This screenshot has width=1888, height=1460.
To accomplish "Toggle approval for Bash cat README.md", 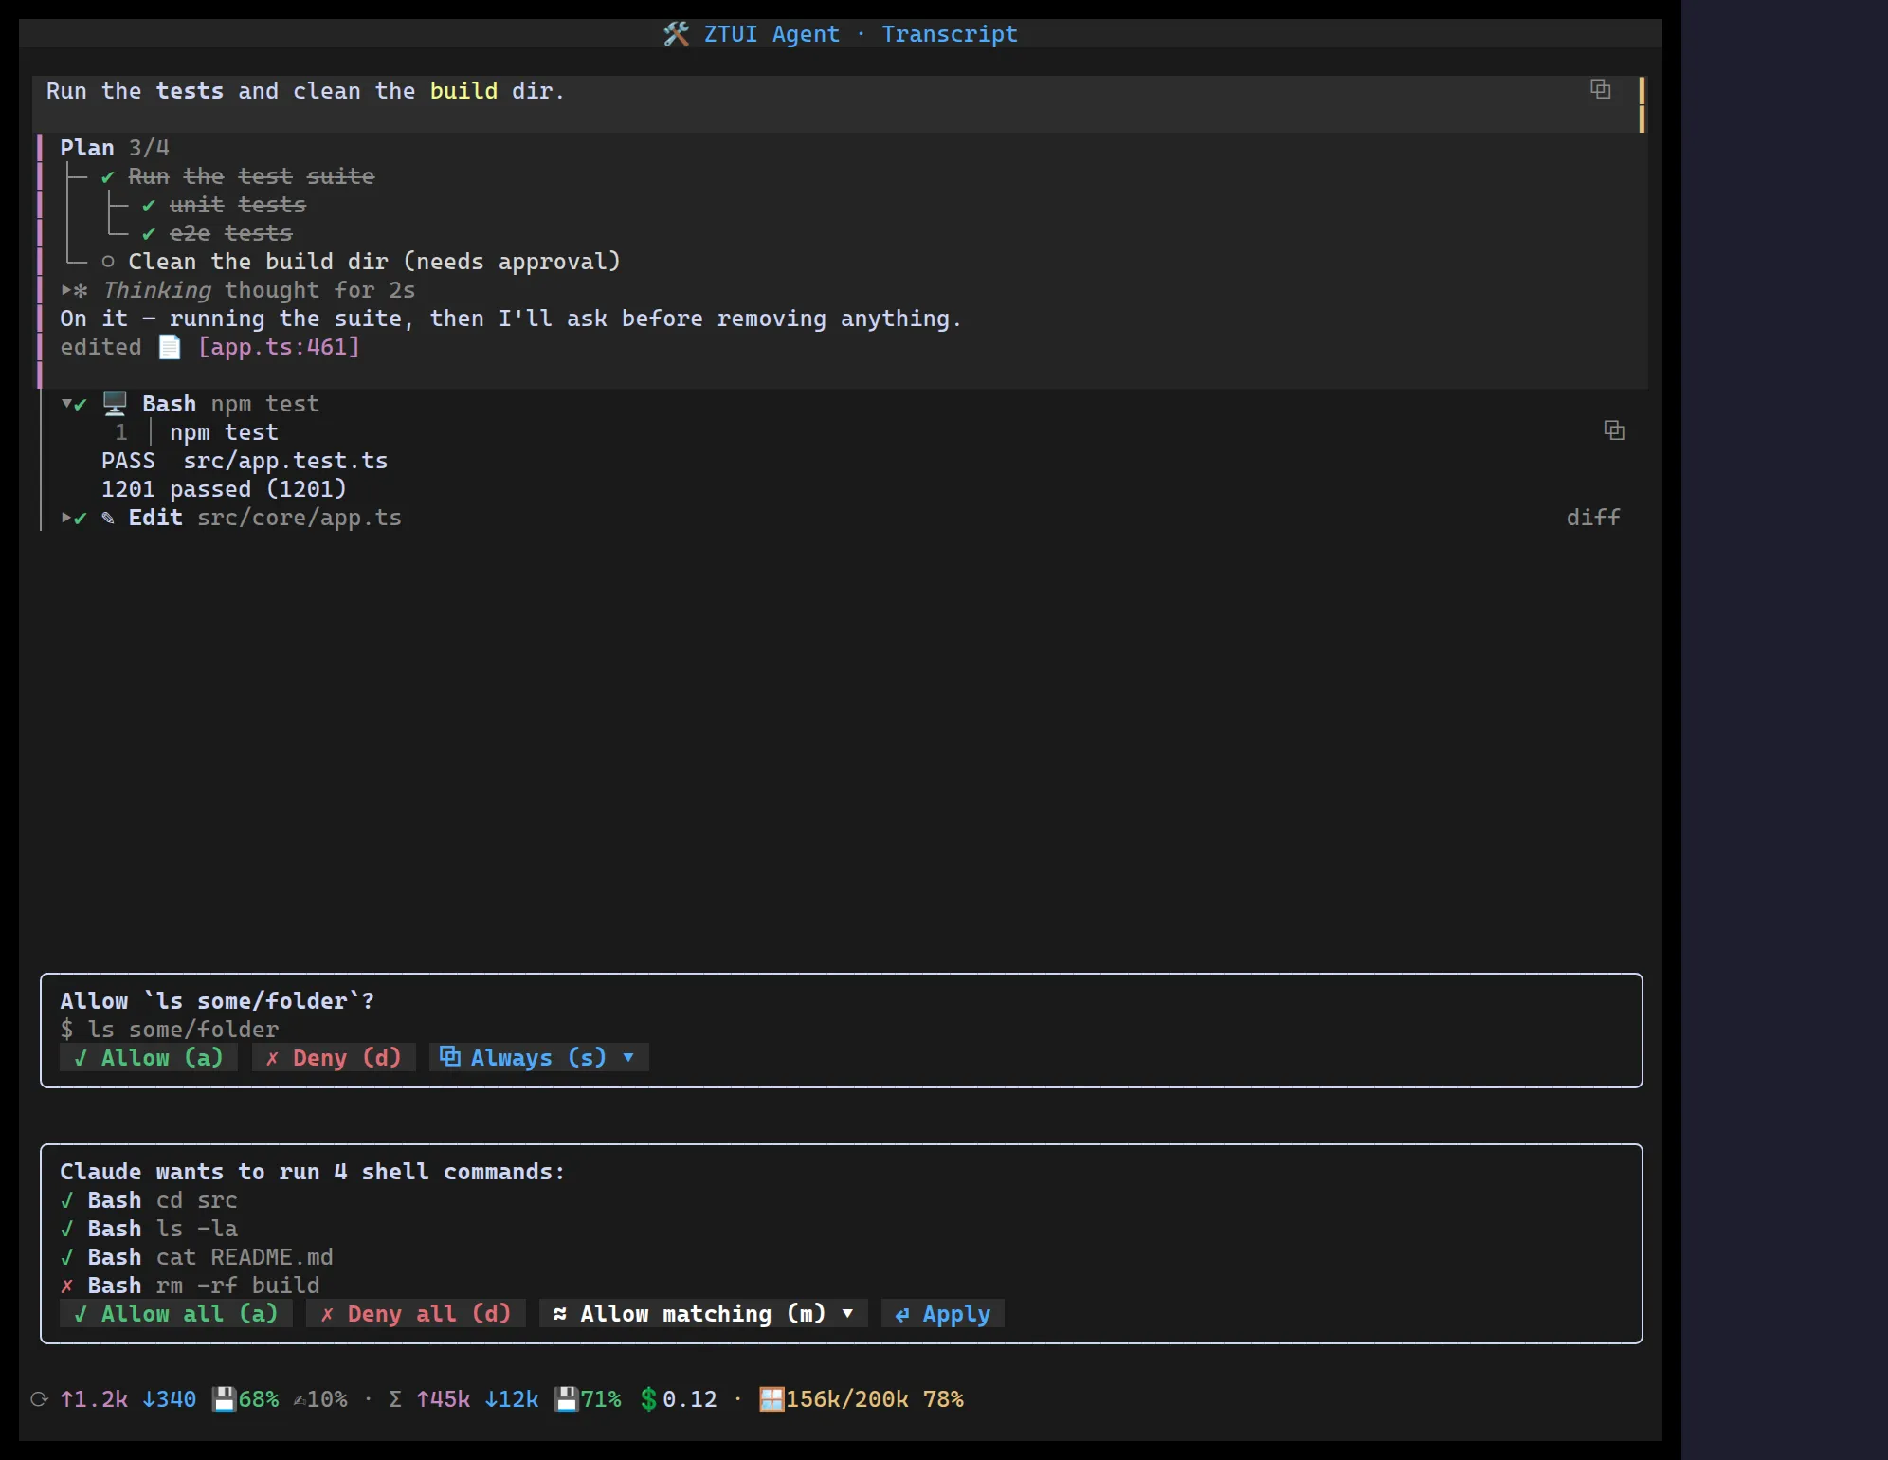I will point(66,1257).
